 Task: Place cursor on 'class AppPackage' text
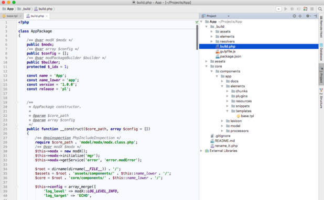(35, 31)
